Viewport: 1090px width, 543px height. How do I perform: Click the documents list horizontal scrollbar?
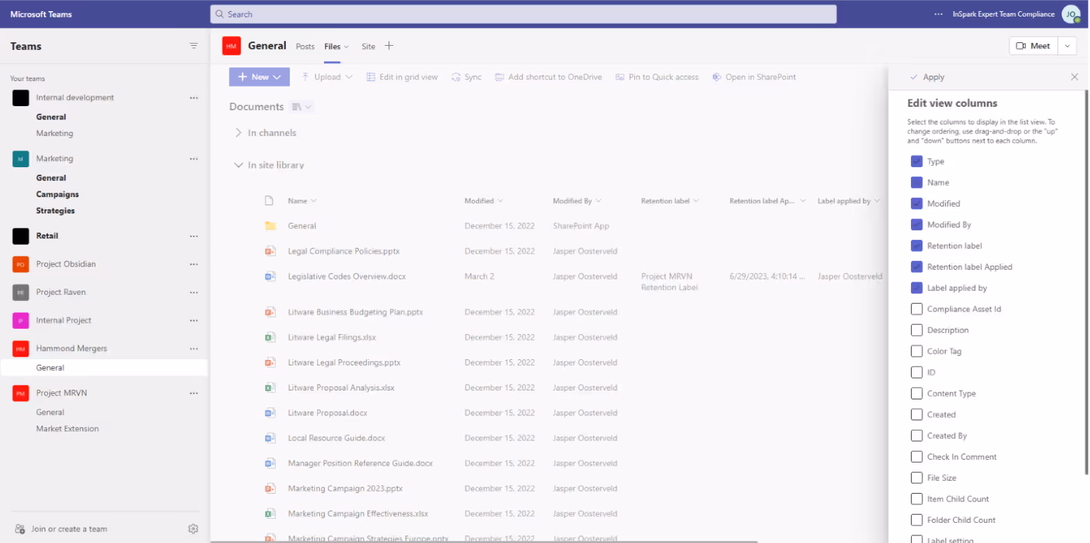[x=484, y=541]
